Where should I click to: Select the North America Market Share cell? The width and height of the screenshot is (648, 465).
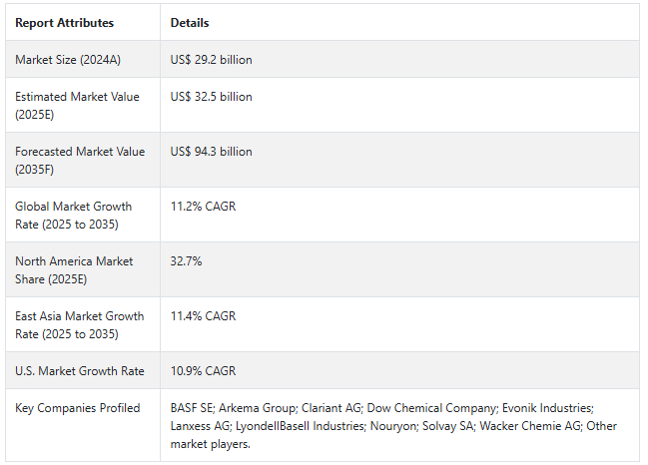(x=74, y=269)
